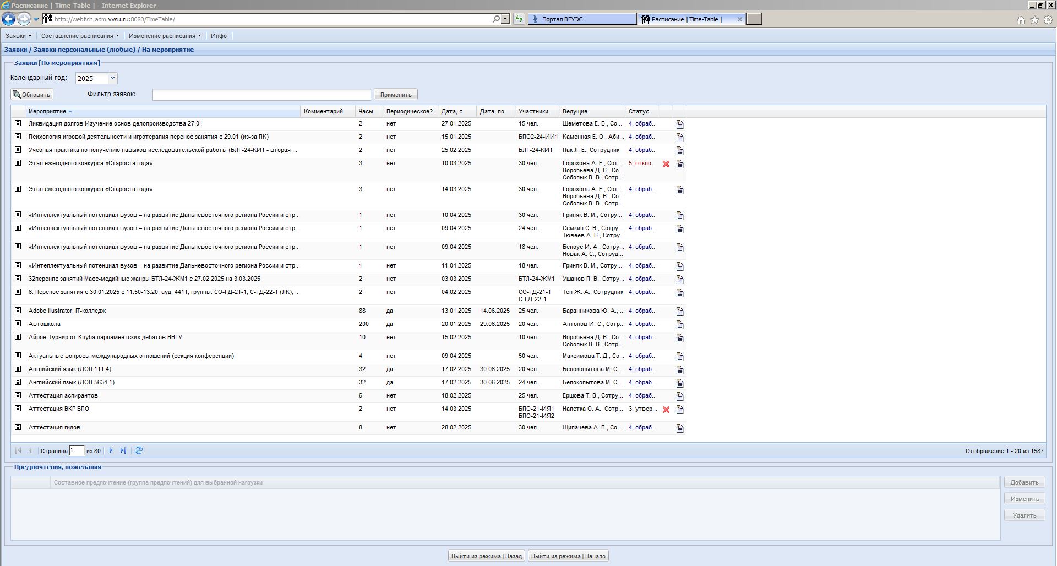Click the Обновить button
The height and width of the screenshot is (566, 1057).
[x=32, y=95]
